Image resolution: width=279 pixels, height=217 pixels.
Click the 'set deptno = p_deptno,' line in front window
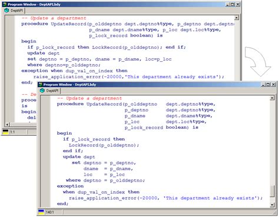click(x=104, y=163)
